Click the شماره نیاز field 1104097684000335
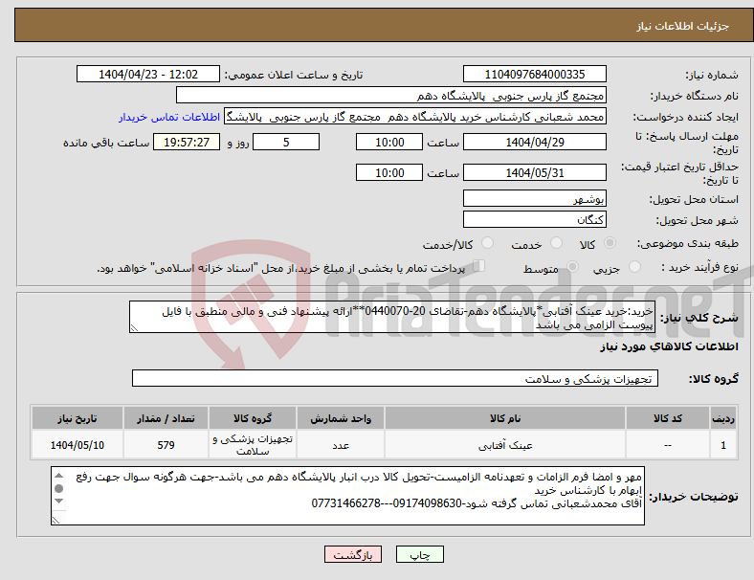The width and height of the screenshot is (754, 580). tap(534, 74)
